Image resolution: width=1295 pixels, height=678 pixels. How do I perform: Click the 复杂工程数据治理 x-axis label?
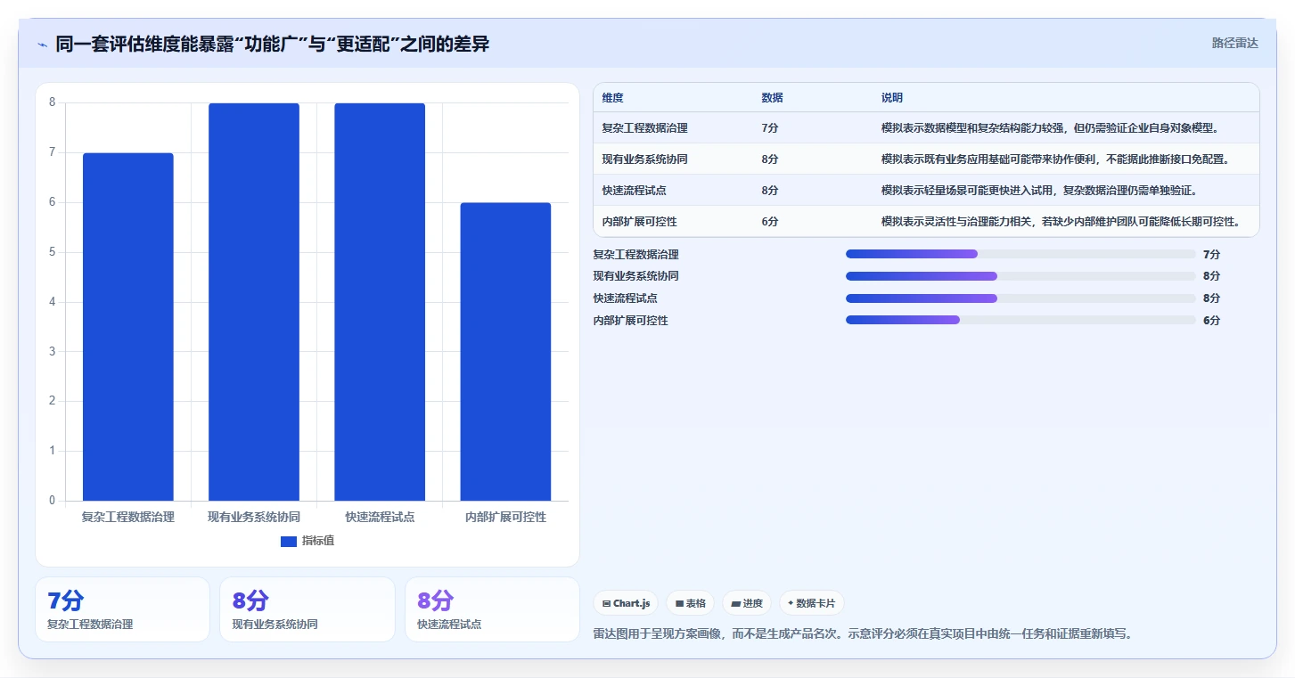[x=128, y=517]
